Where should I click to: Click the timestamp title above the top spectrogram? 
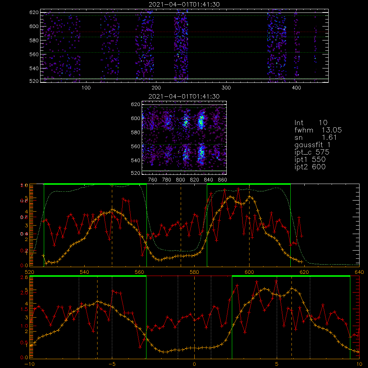[184, 4]
